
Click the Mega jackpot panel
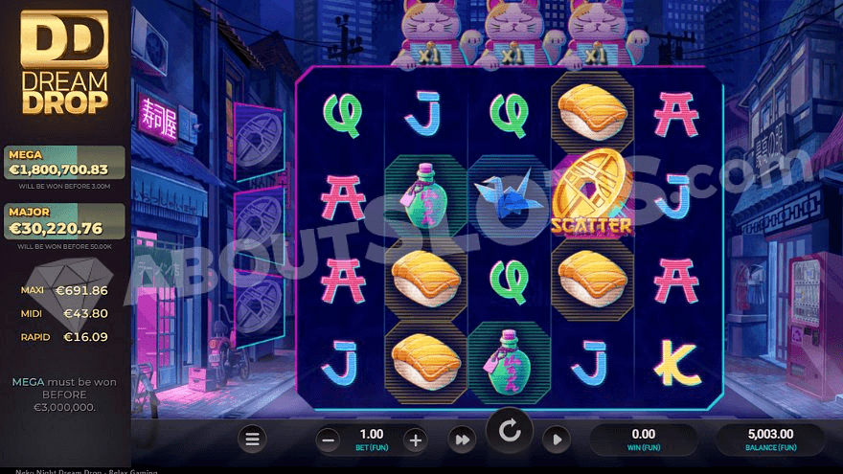(x=64, y=162)
